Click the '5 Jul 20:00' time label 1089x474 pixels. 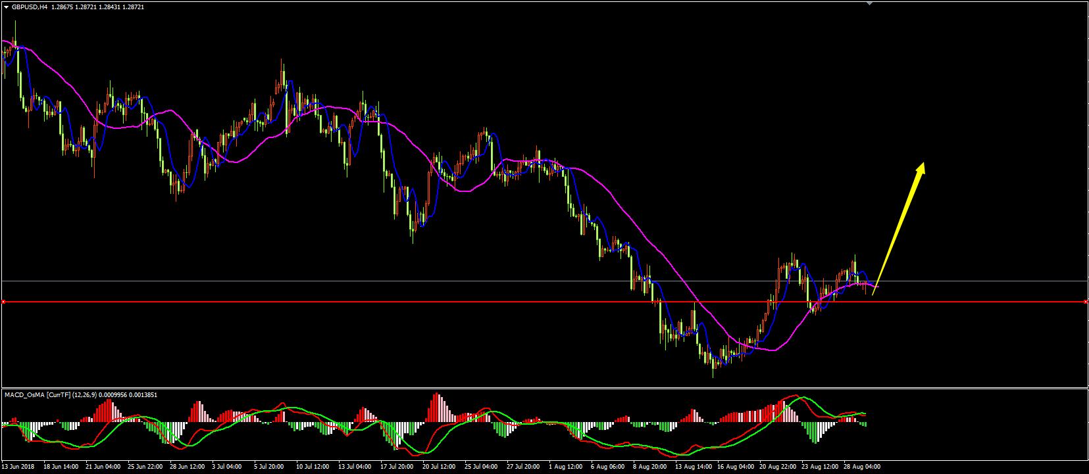pyautogui.click(x=270, y=466)
